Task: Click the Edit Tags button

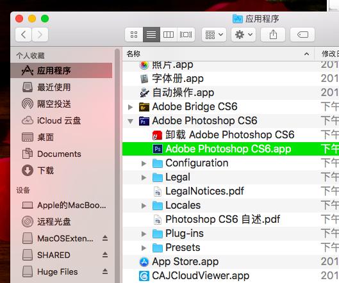Action: pos(302,35)
